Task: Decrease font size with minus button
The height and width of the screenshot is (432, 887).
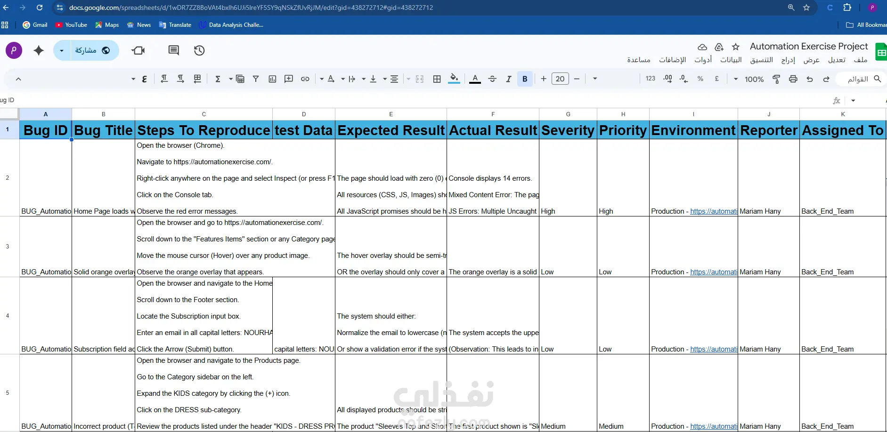Action: click(577, 79)
